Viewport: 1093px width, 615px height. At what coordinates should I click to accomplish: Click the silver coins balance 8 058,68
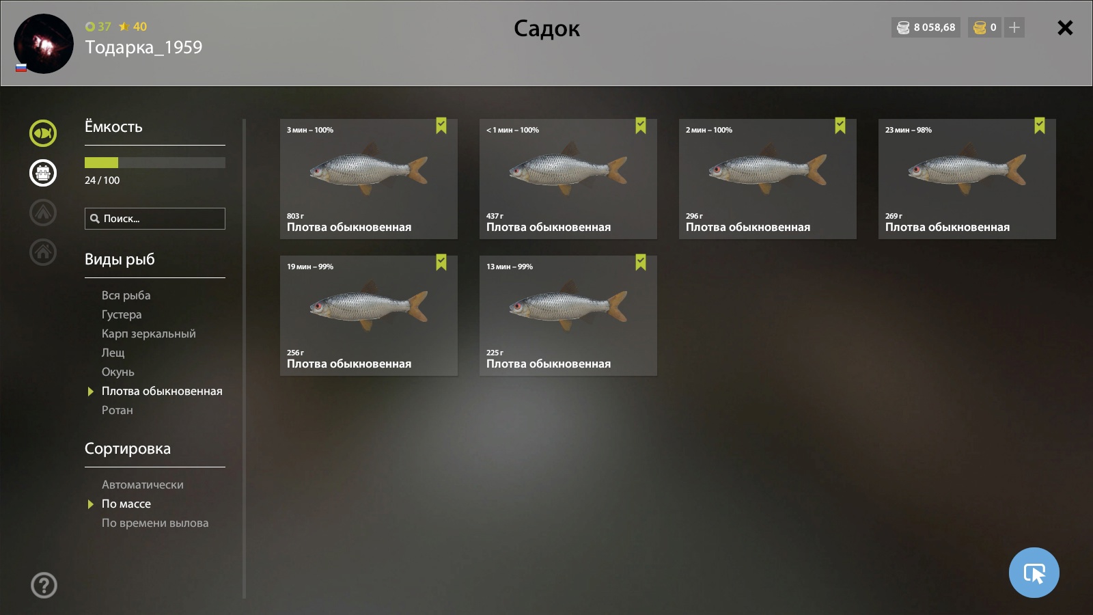click(x=926, y=27)
